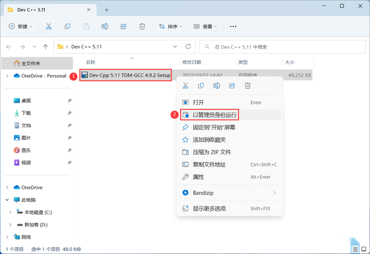Select the Dev C++ 5.11 tab
Image resolution: width=370 pixels, height=254 pixels.
50,10
